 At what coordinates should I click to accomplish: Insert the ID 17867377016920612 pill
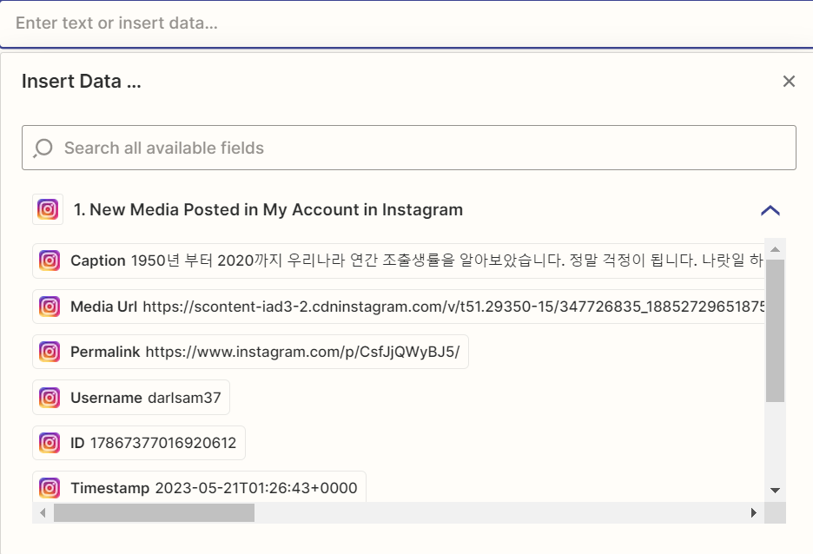click(x=139, y=443)
